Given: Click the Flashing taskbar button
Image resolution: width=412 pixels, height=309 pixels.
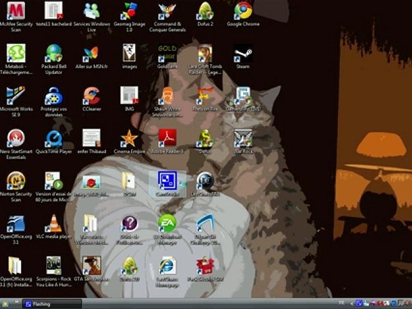Looking at the screenshot, I should click(52, 304).
